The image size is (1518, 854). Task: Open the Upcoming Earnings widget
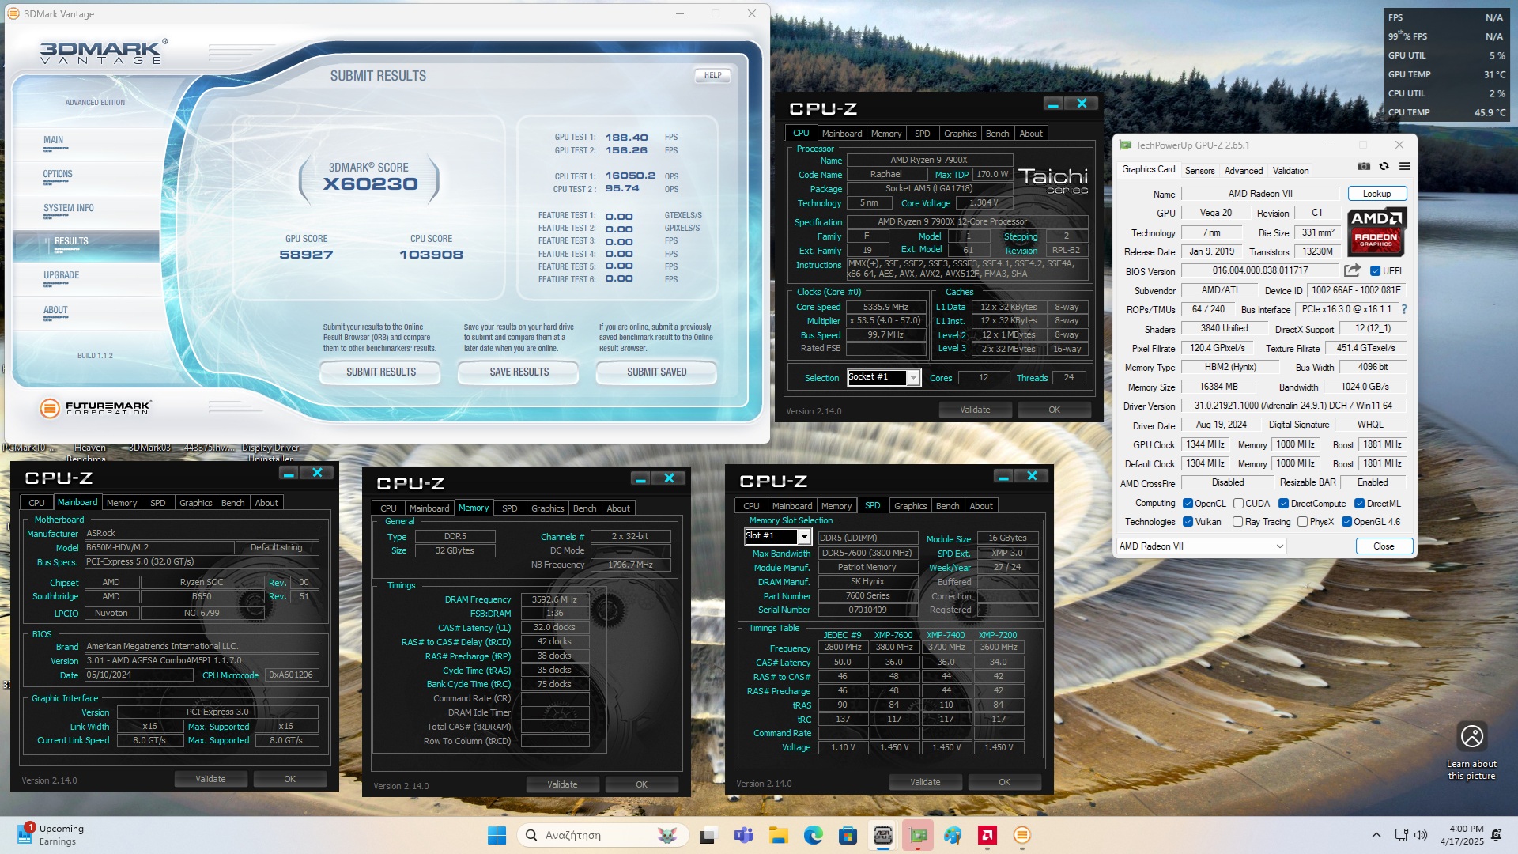click(x=52, y=835)
